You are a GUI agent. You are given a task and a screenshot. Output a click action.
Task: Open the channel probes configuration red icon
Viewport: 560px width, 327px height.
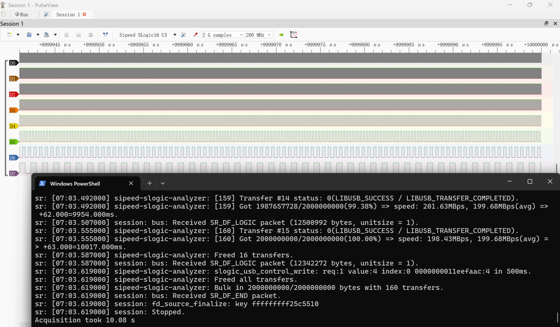[195, 35]
